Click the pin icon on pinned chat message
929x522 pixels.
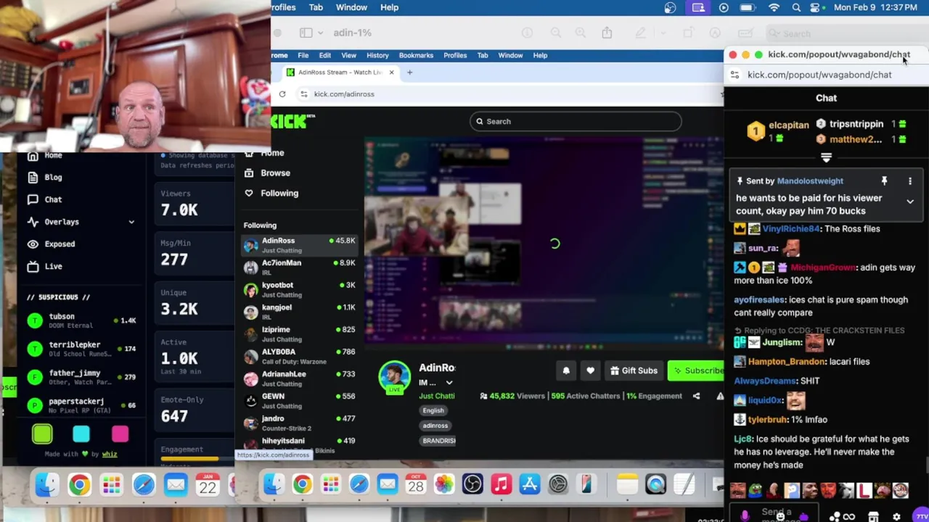(884, 181)
